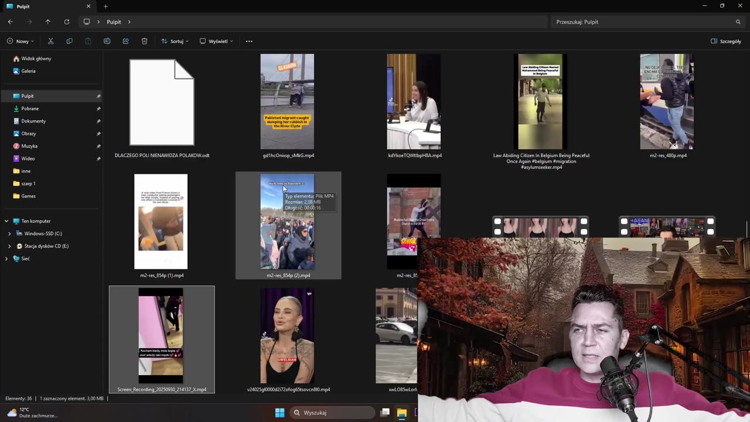This screenshot has width=750, height=422.
Task: Click the Copy icon in toolbar
Action: pyautogui.click(x=69, y=41)
